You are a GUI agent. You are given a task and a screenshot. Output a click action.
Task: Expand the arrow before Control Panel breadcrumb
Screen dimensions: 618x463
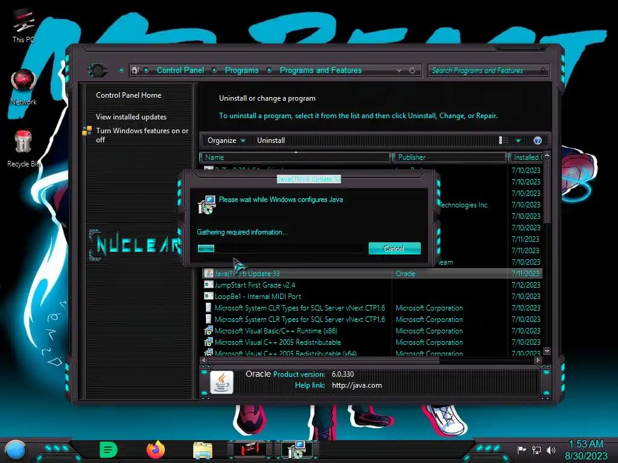tap(146, 71)
